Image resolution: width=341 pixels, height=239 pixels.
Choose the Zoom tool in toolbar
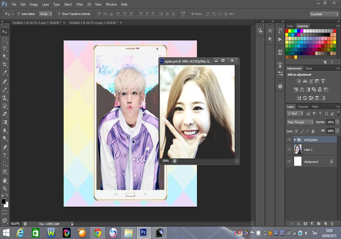tap(5, 188)
